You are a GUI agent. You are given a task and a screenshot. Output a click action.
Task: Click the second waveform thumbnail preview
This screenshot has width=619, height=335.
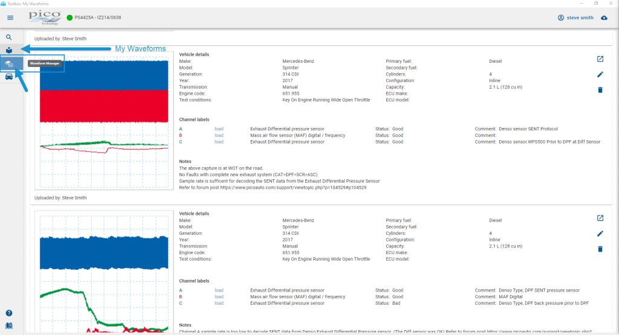[104, 271]
